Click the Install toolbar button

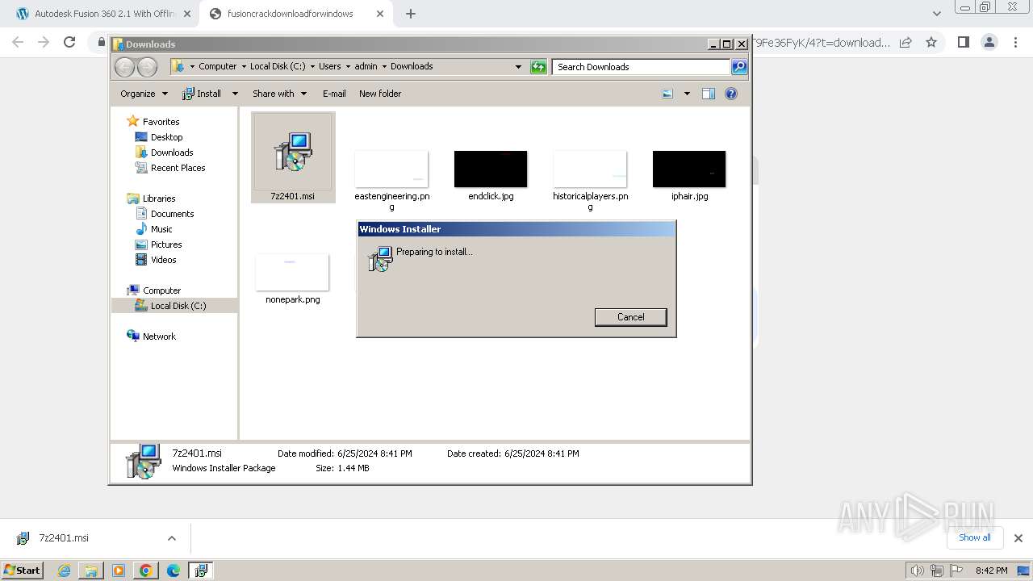[x=202, y=94]
